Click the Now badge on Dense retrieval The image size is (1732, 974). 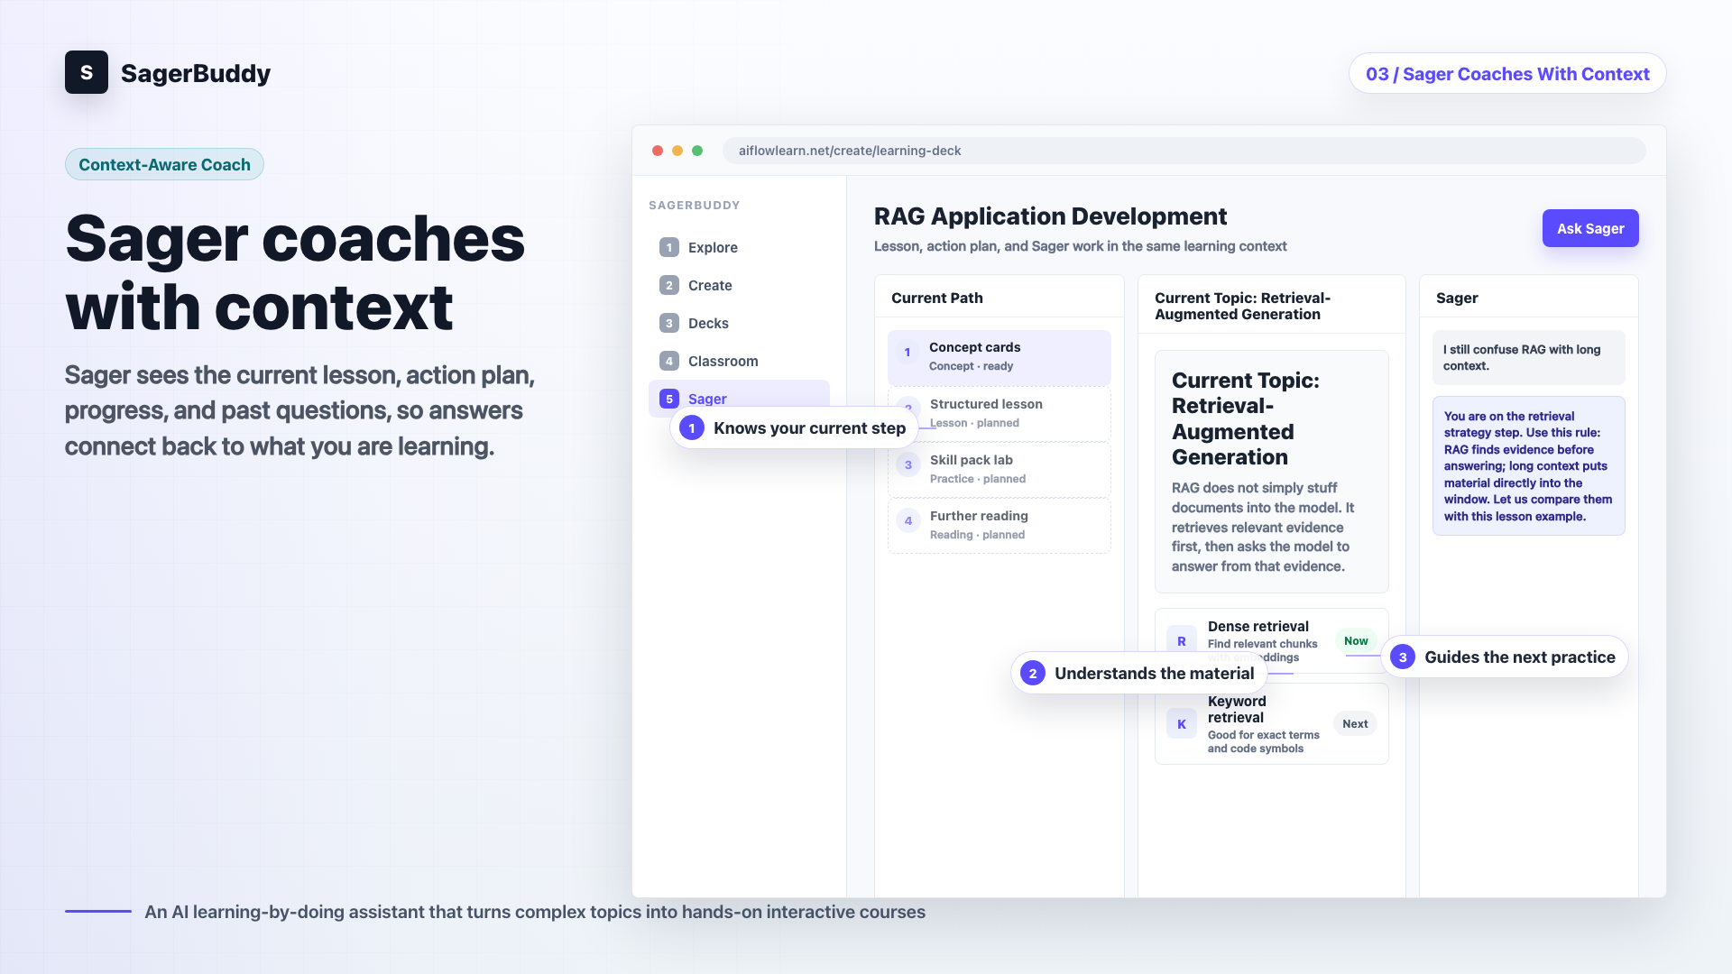coord(1356,641)
